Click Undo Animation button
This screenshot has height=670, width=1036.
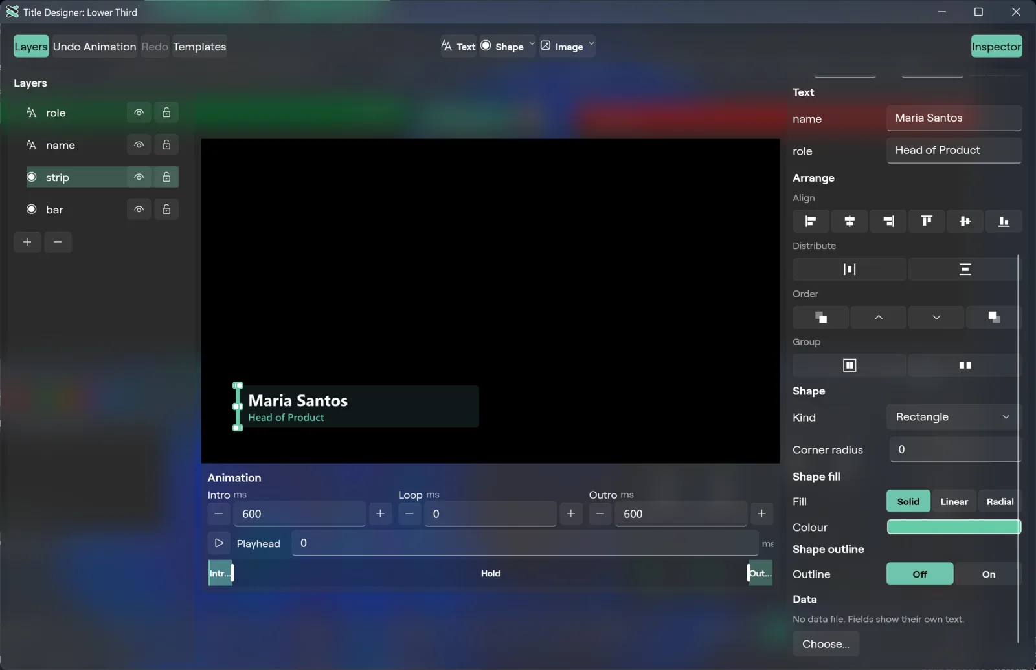95,47
